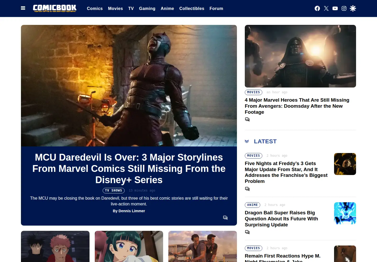Click the TV SHOWS category tag
The height and width of the screenshot is (262, 377).
pos(114,190)
